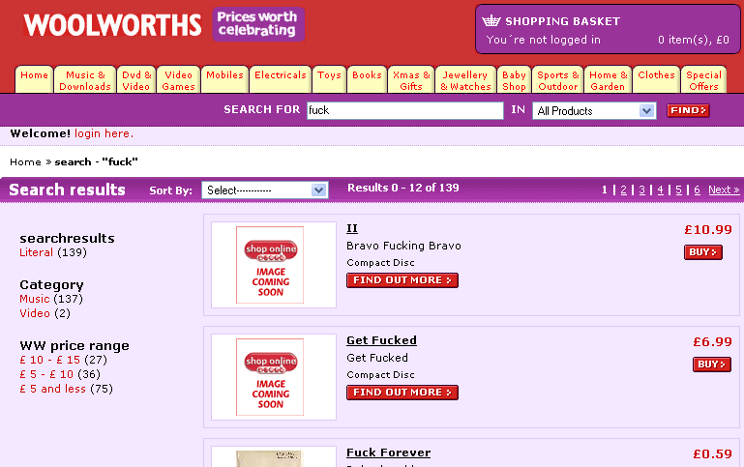
Task: Switch to the Electricals tab
Action: (280, 75)
